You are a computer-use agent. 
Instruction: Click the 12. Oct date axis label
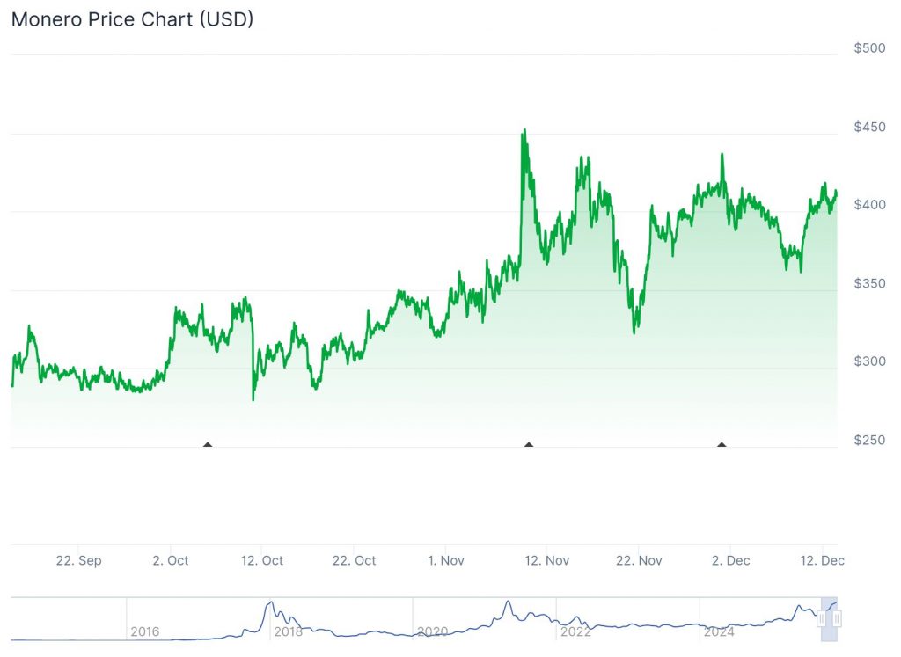coord(262,560)
